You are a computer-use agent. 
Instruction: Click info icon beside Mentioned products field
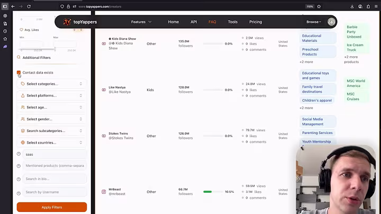pyautogui.click(x=19, y=166)
